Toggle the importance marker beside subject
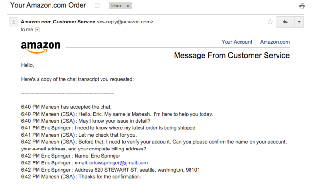This screenshot has height=185, width=317. click(x=98, y=5)
